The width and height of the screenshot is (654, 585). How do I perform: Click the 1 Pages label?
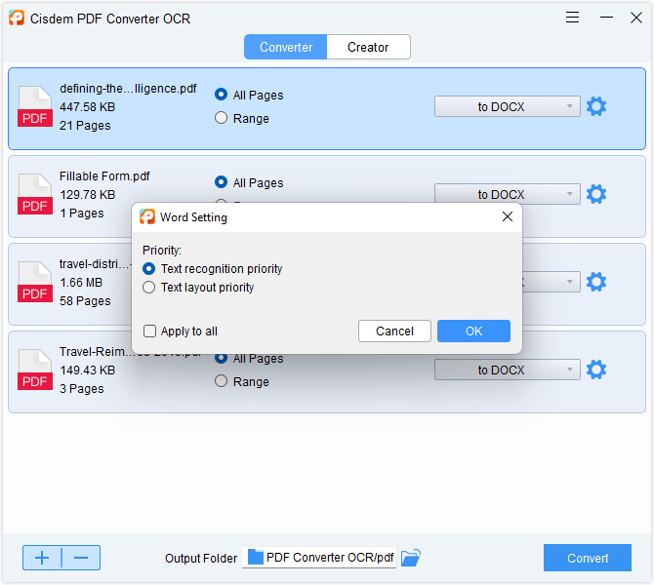[x=82, y=214]
